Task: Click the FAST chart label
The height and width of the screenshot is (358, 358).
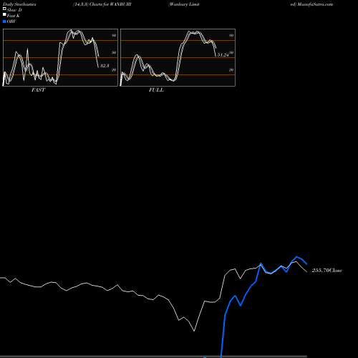Action: [x=38, y=89]
